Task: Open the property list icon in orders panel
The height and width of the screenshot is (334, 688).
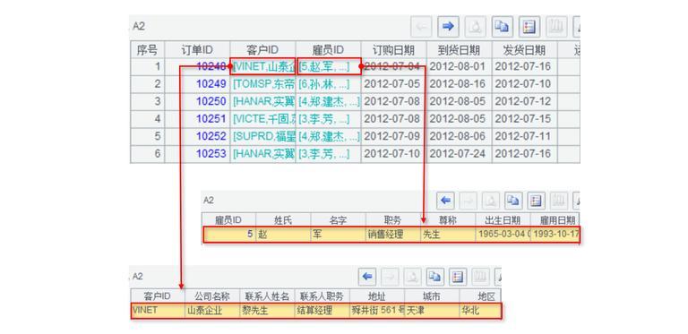Action: pos(529,27)
